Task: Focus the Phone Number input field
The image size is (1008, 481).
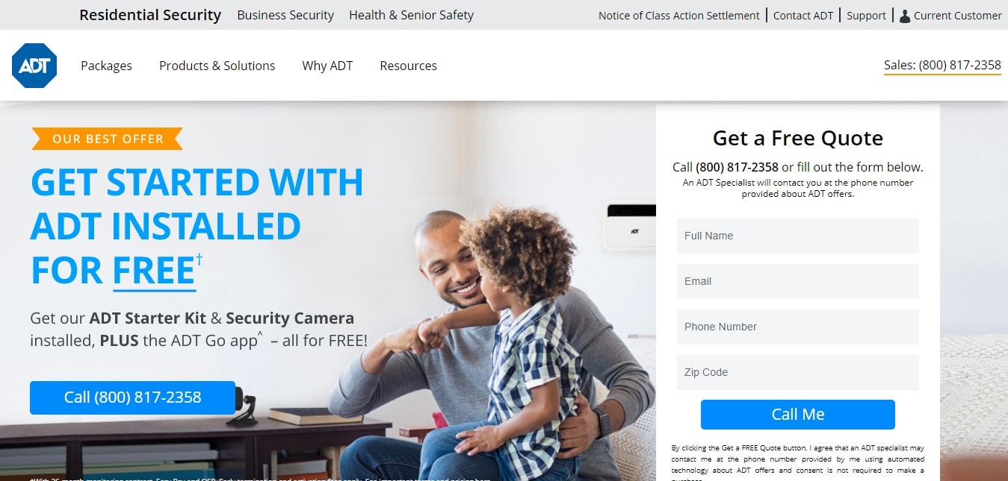Action: coord(797,327)
